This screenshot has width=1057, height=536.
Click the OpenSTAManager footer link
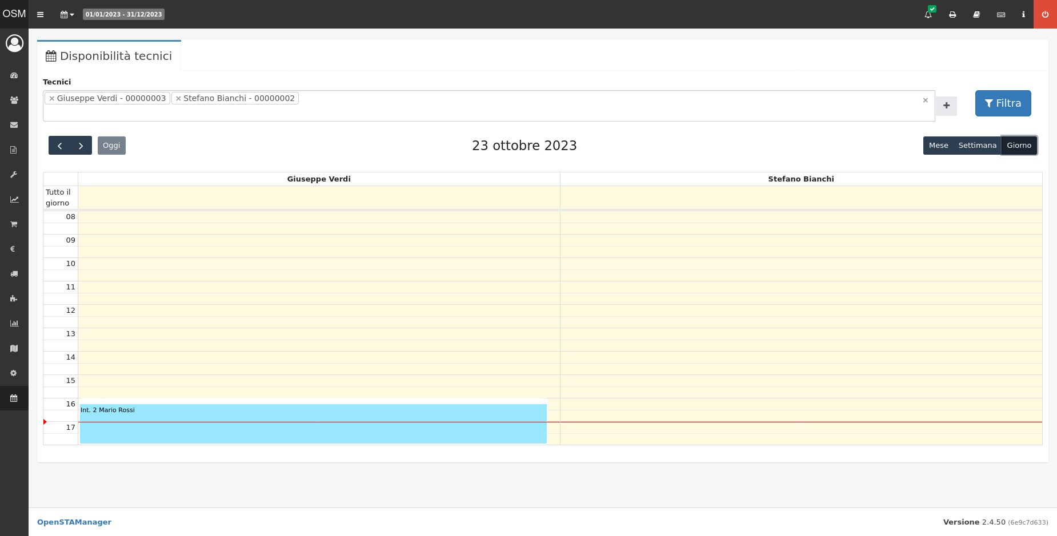[x=74, y=522]
